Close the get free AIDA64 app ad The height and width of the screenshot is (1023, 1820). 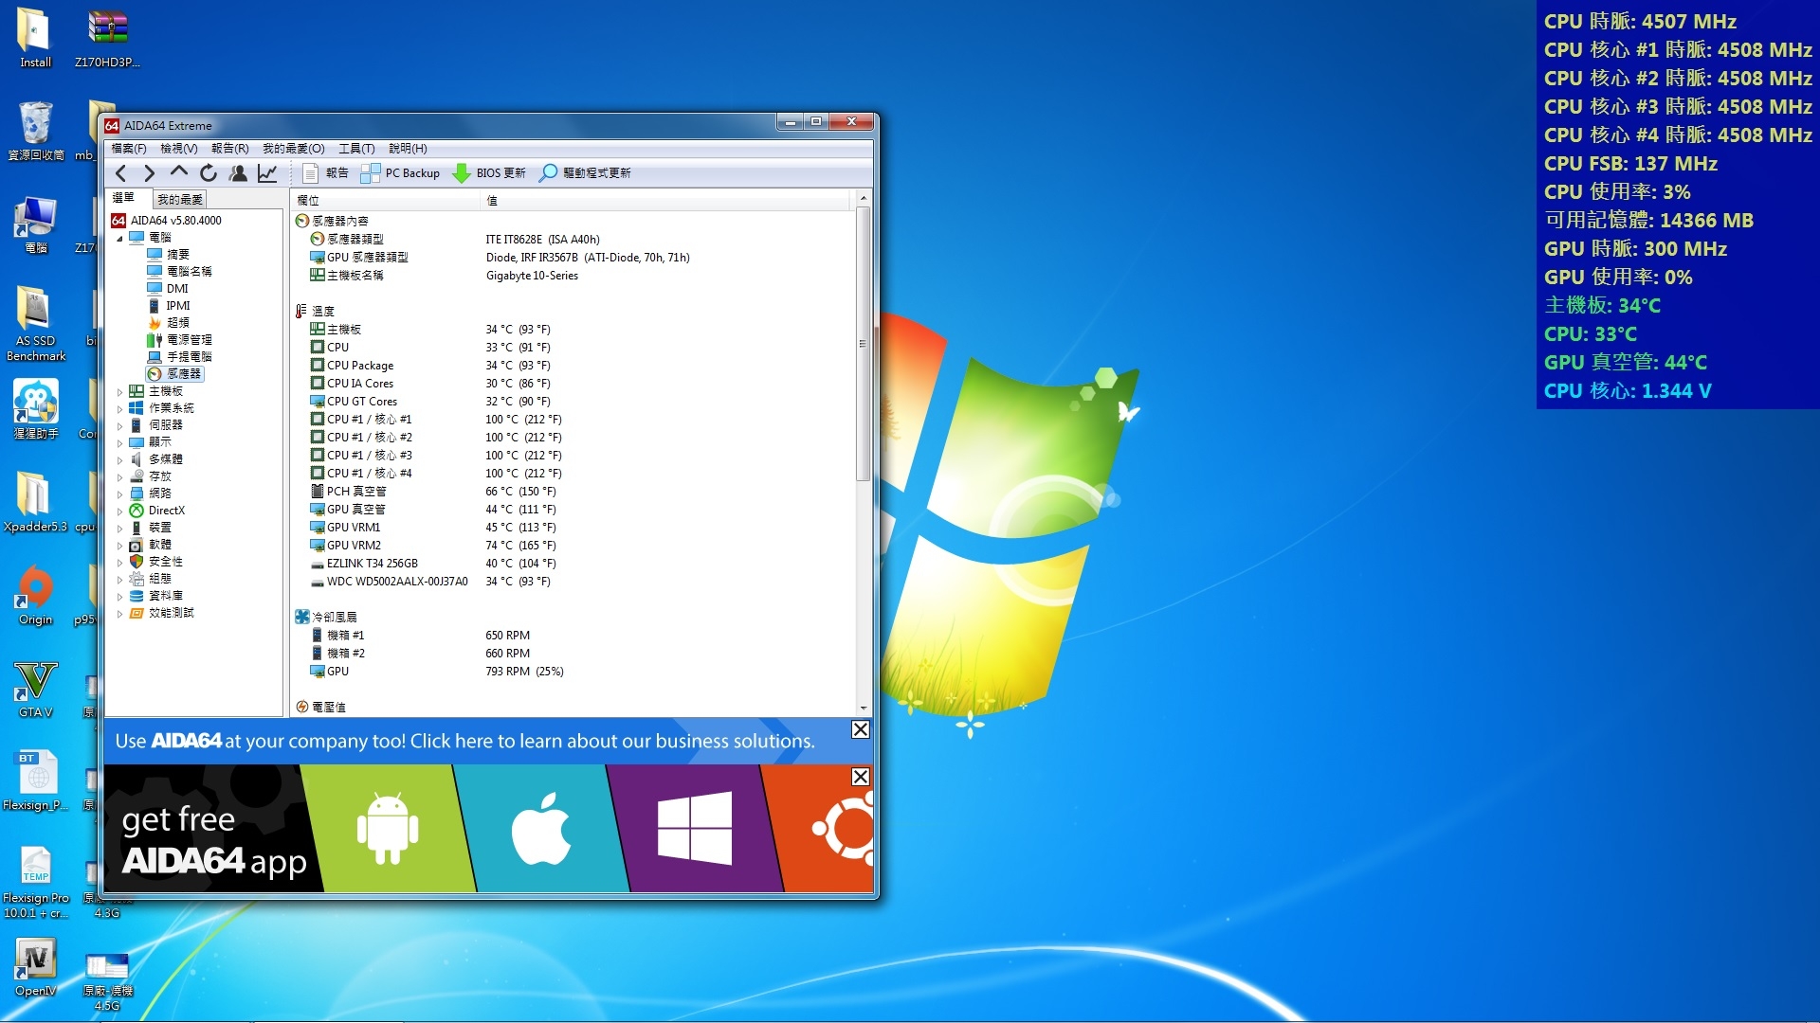(860, 777)
